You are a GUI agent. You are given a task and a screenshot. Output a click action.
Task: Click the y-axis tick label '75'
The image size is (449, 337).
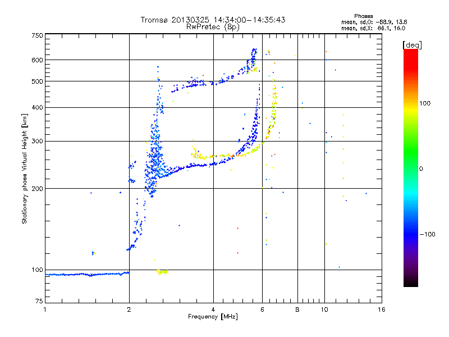39,301
